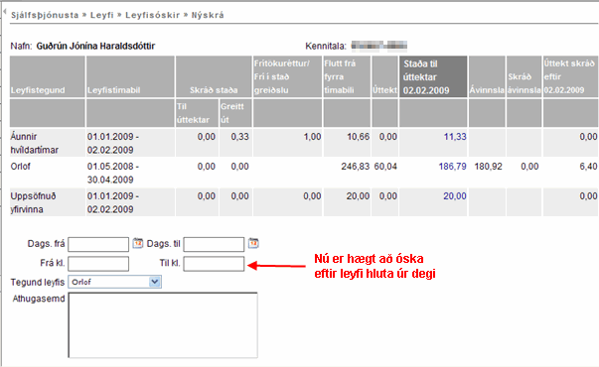Select the Leyfistegund column header

pyautogui.click(x=48, y=76)
